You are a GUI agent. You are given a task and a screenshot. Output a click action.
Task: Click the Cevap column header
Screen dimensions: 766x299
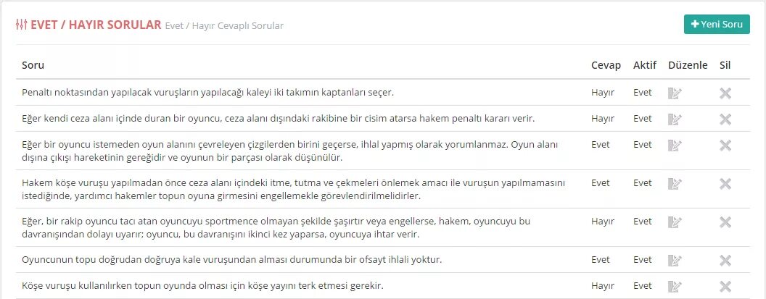tap(606, 65)
